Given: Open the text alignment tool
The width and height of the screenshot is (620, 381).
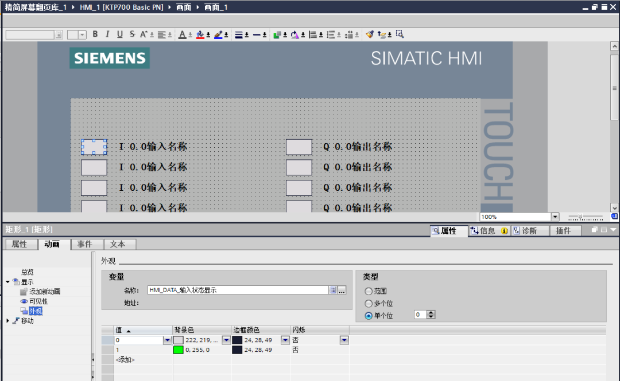Looking at the screenshot, I should click(162, 35).
